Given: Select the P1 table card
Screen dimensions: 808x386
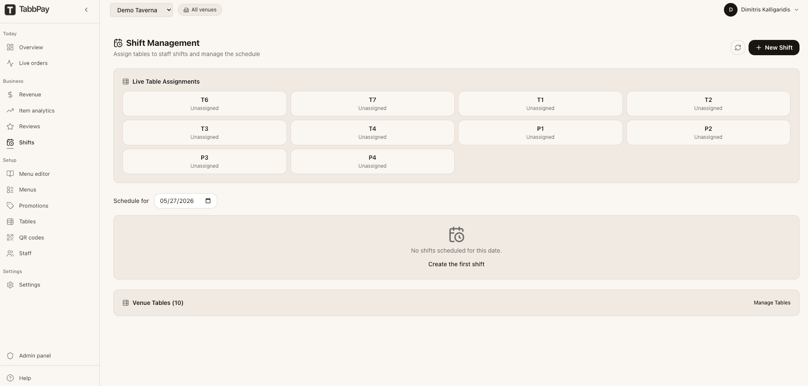Looking at the screenshot, I should pyautogui.click(x=541, y=132).
